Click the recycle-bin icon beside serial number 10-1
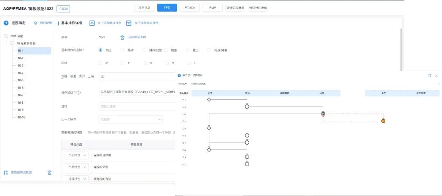 pyautogui.click(x=122, y=37)
